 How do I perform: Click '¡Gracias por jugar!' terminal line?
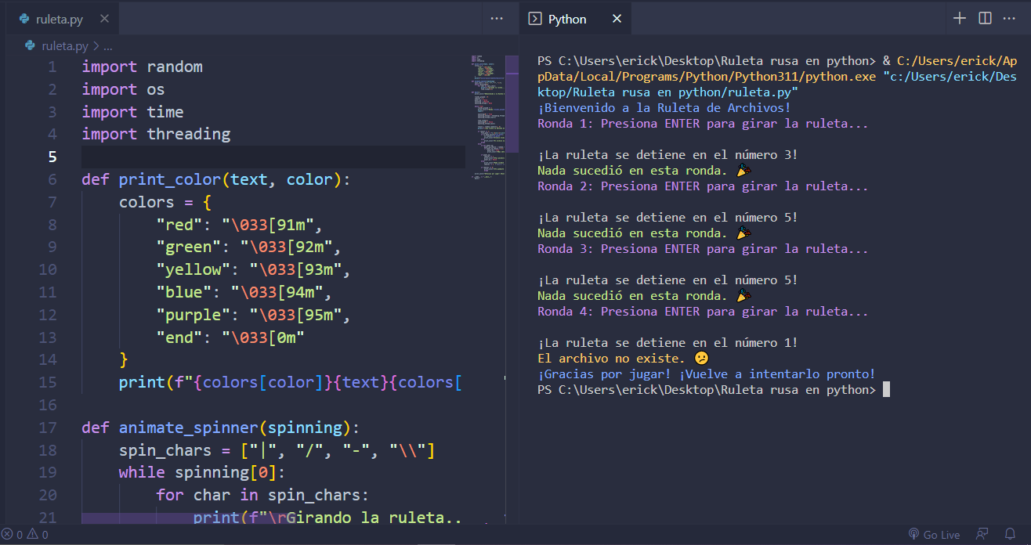[x=706, y=374]
